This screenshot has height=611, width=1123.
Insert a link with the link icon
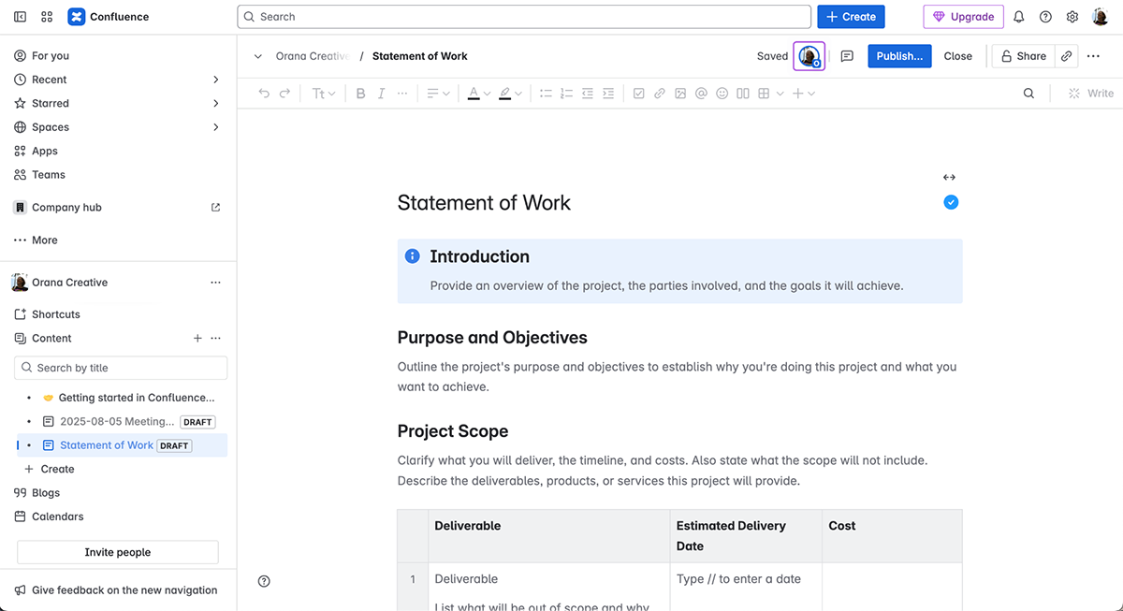click(659, 93)
